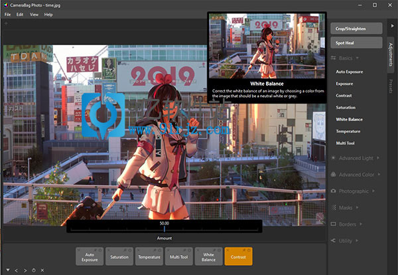Remove the Auto Exposure tile with its x
The image size is (398, 275).
(x=79, y=250)
